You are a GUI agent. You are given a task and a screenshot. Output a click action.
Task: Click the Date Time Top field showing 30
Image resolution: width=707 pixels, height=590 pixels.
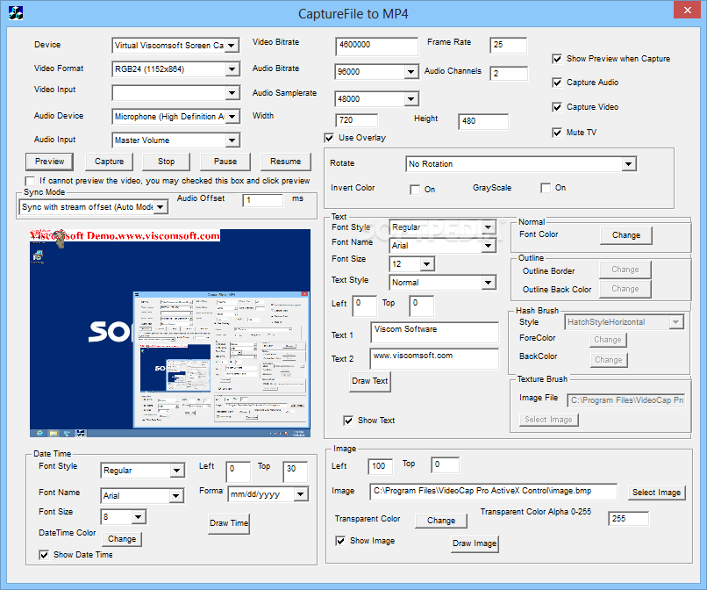coord(296,471)
